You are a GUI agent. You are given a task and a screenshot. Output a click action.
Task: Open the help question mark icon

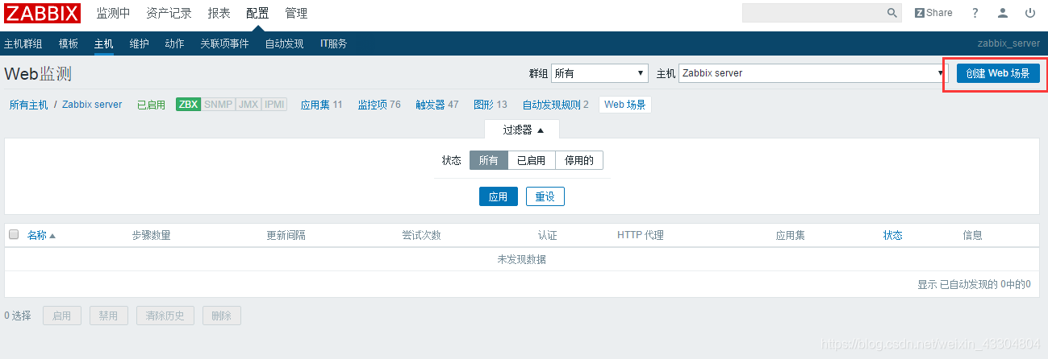(975, 13)
